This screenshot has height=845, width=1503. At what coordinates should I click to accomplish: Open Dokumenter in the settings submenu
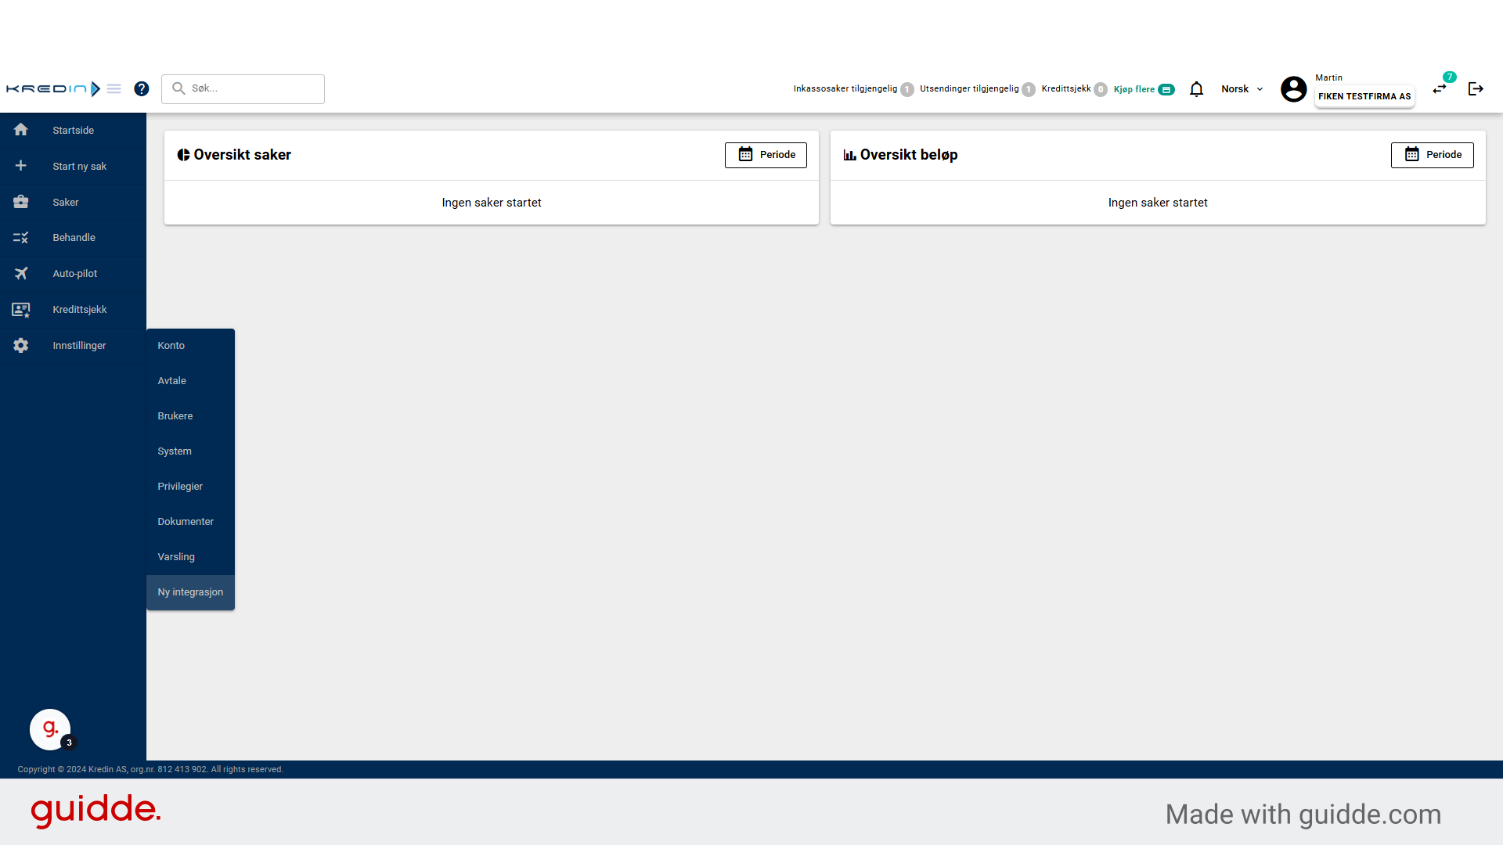[190, 522]
